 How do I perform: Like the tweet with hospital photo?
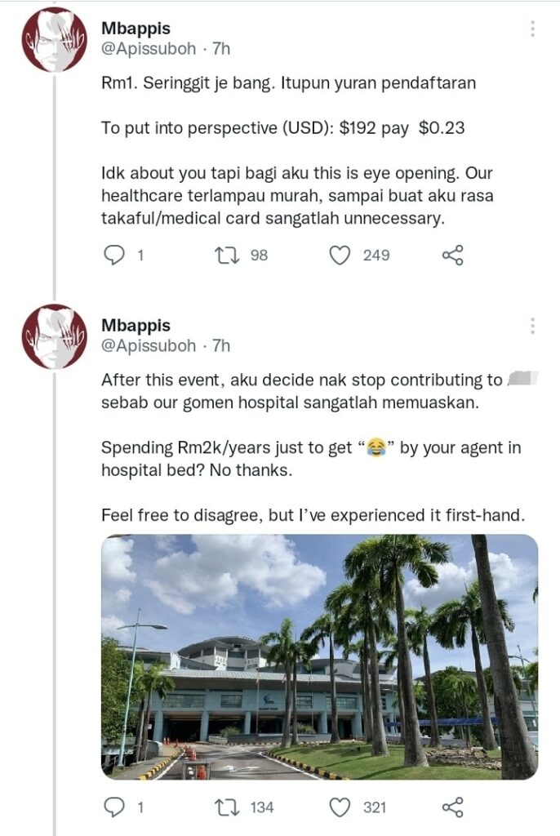340,807
